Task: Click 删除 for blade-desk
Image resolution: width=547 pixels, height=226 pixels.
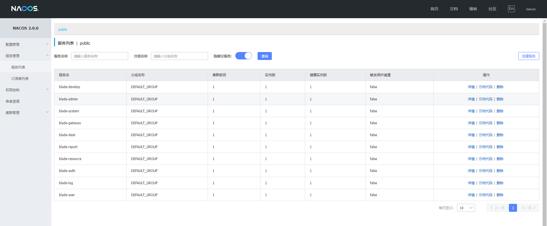Action: (500, 135)
